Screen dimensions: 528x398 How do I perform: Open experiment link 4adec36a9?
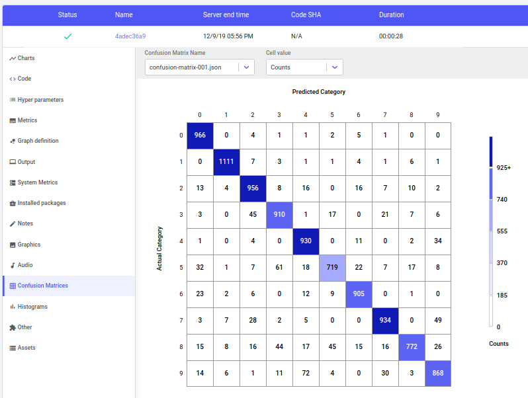[x=130, y=36]
